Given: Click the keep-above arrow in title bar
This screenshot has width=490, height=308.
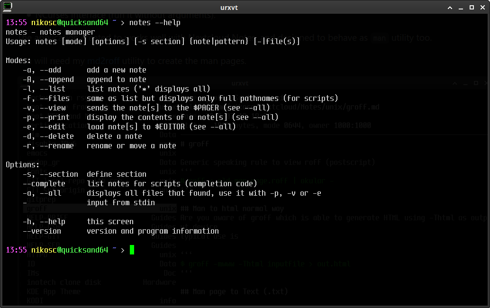Looking at the screenshot, I should tap(450, 8).
